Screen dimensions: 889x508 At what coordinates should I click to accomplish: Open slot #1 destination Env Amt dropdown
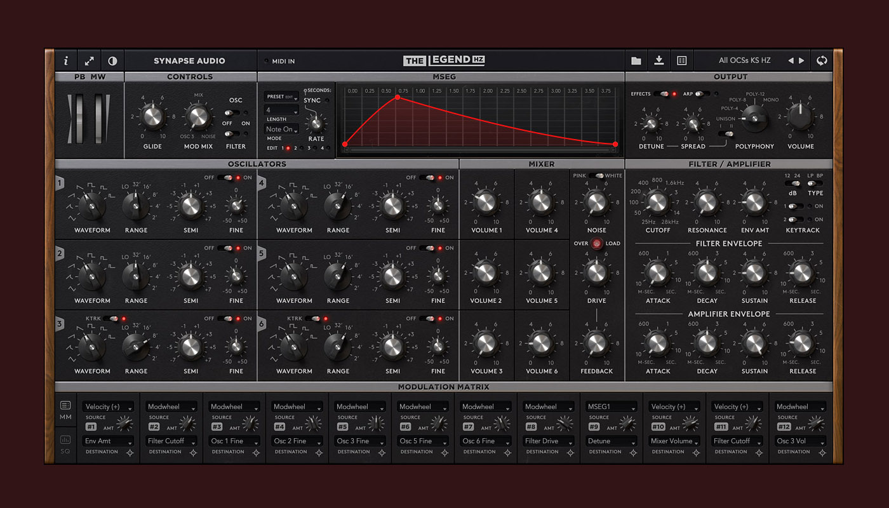[x=108, y=441]
